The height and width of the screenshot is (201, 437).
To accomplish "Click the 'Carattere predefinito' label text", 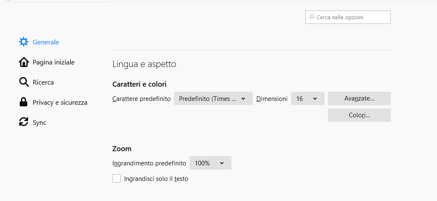I will pos(141,99).
